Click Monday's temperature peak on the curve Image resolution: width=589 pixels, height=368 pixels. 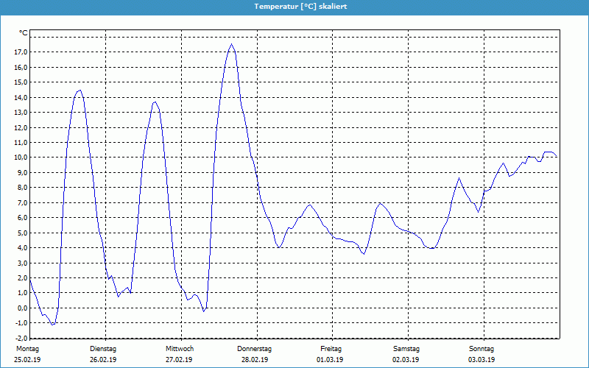click(x=80, y=91)
